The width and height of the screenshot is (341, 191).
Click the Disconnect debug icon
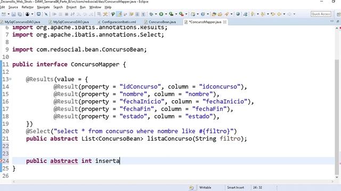[x=72, y=14]
